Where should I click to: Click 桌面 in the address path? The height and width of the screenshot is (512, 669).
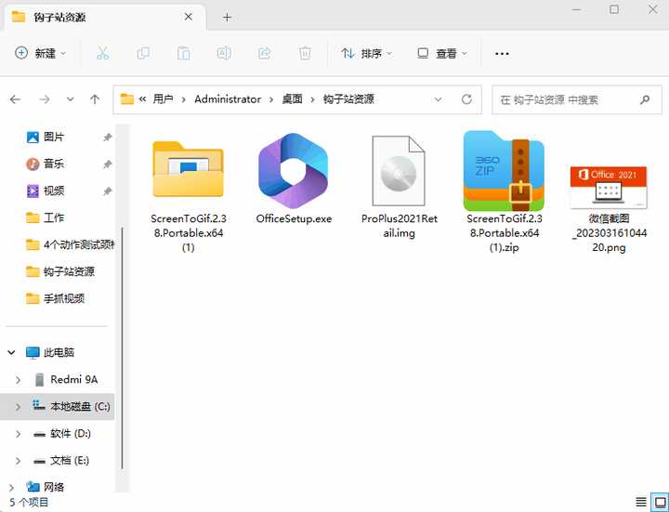[x=293, y=99]
